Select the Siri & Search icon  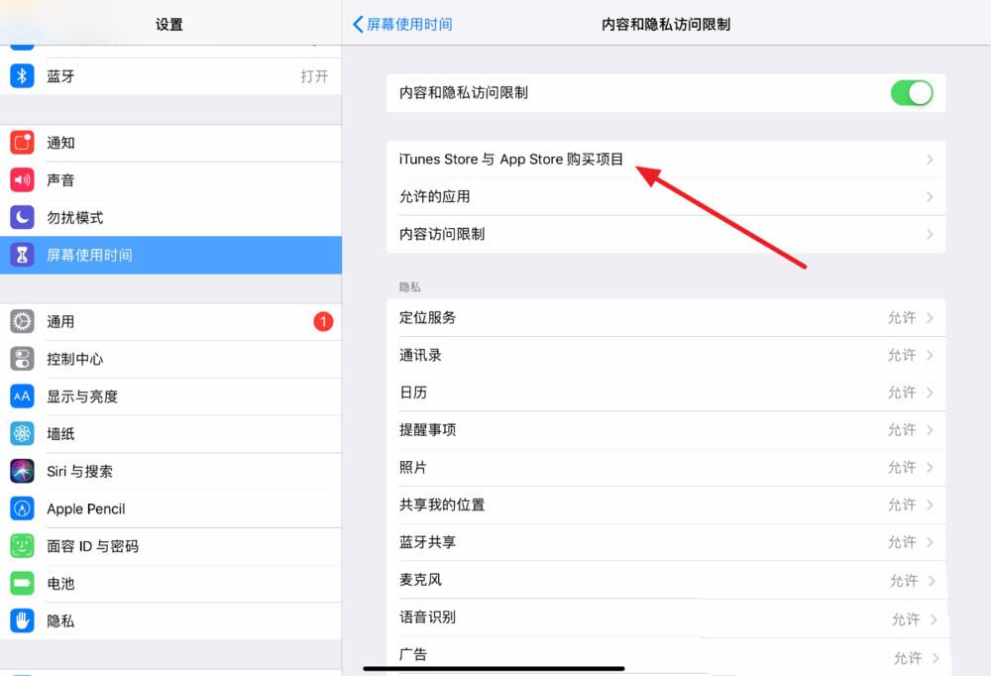[22, 471]
